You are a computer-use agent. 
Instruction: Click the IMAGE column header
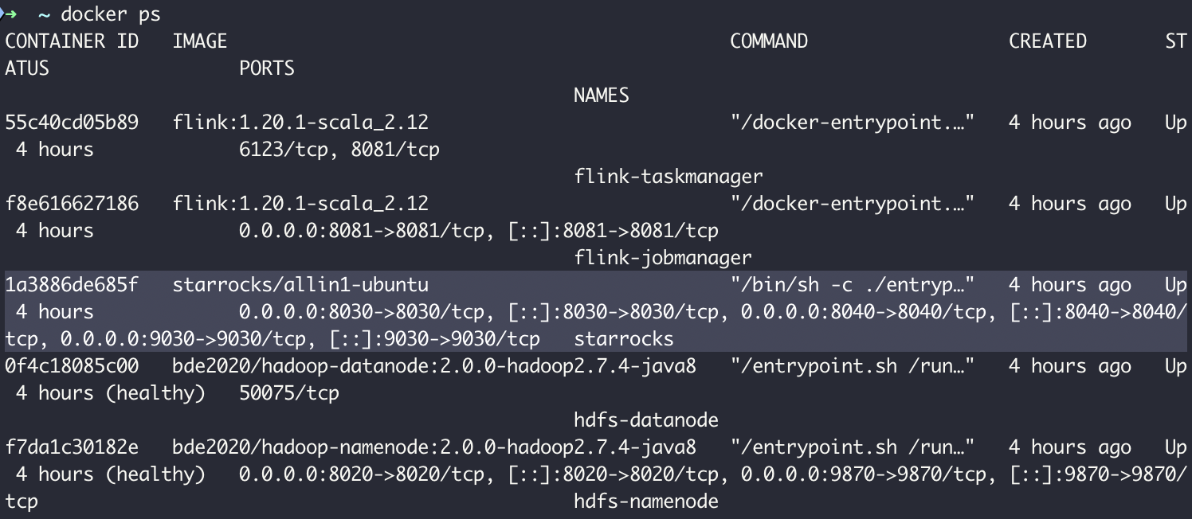click(200, 41)
